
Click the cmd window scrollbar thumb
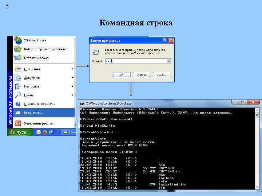257,115
